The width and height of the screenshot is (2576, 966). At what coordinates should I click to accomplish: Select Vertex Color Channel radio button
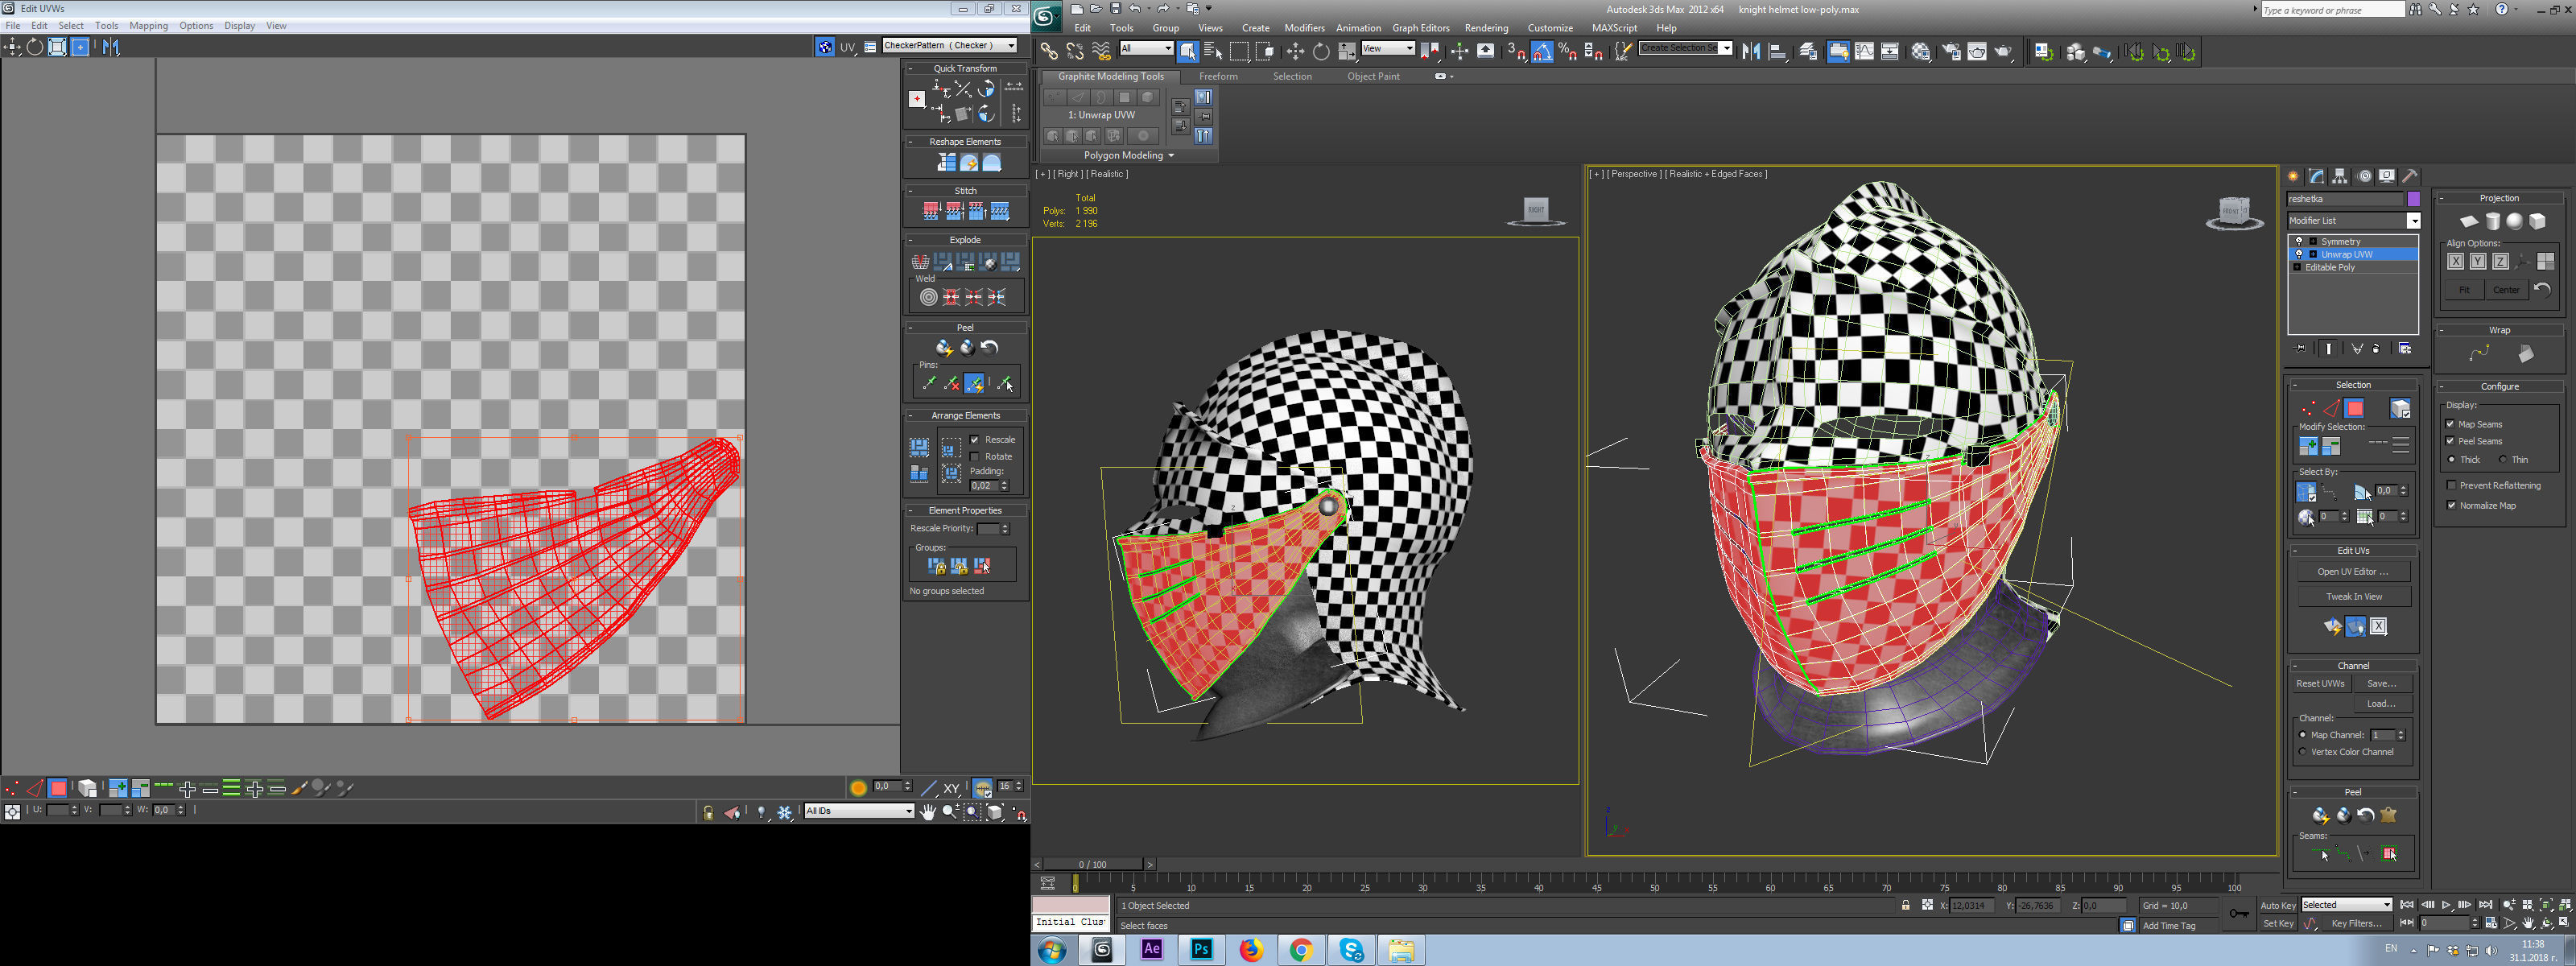click(x=2303, y=752)
